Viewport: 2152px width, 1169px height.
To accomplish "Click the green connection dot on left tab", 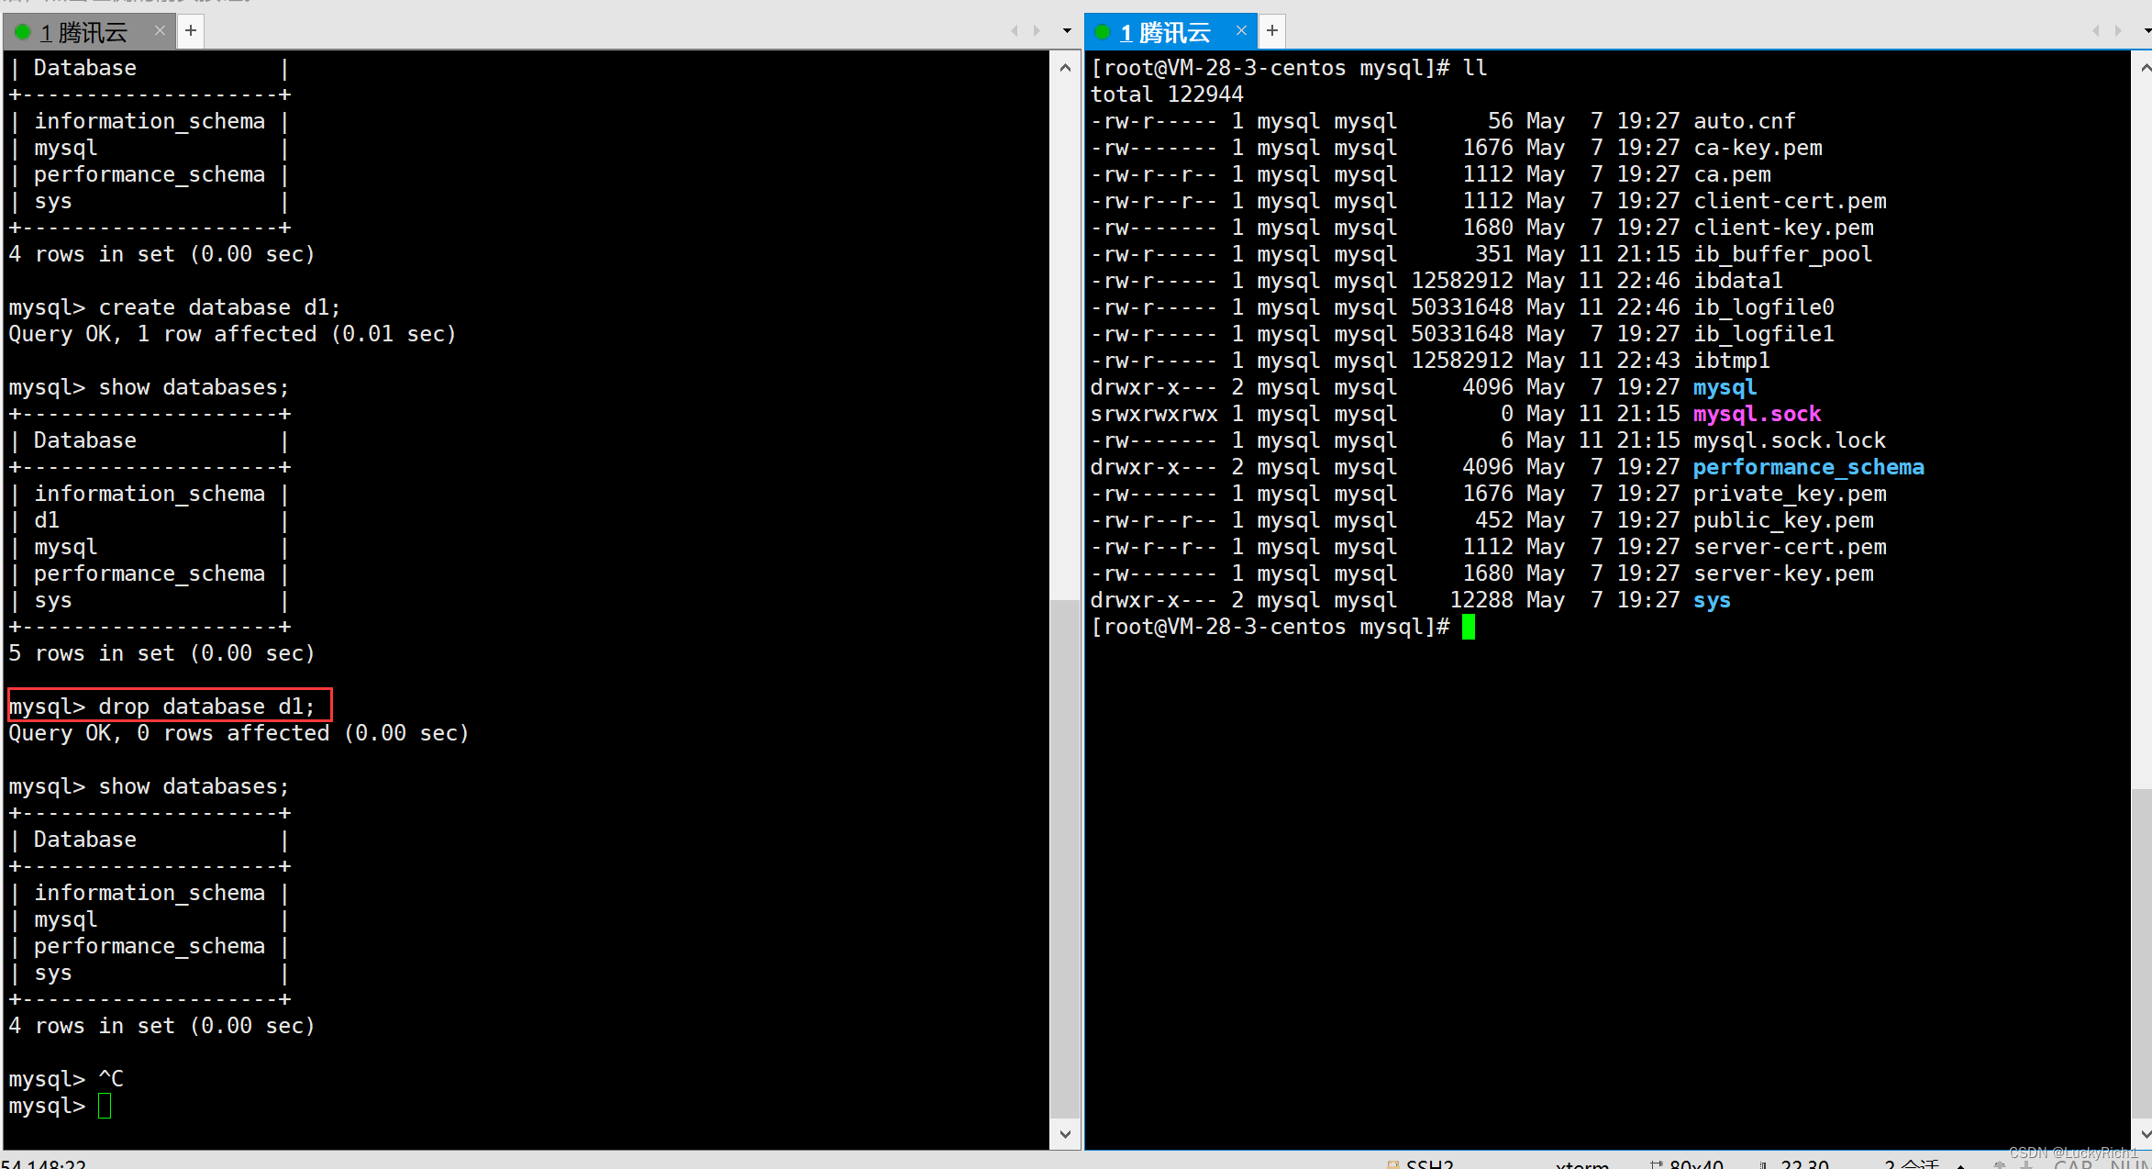I will (x=23, y=33).
